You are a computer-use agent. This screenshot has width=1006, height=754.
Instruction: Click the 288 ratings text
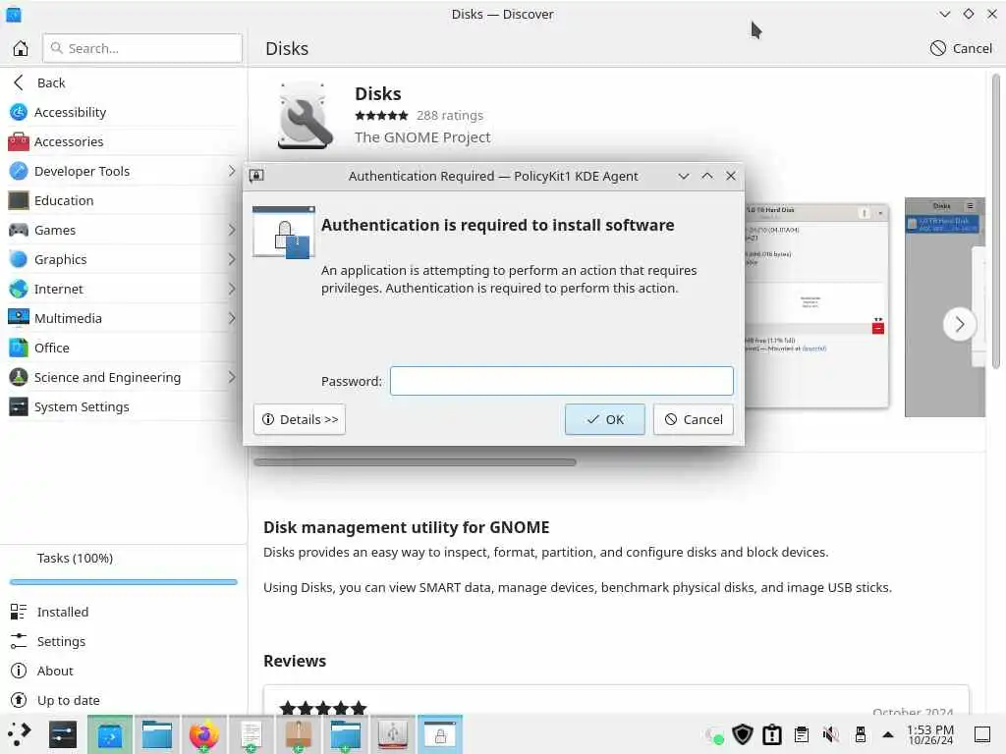tap(450, 116)
